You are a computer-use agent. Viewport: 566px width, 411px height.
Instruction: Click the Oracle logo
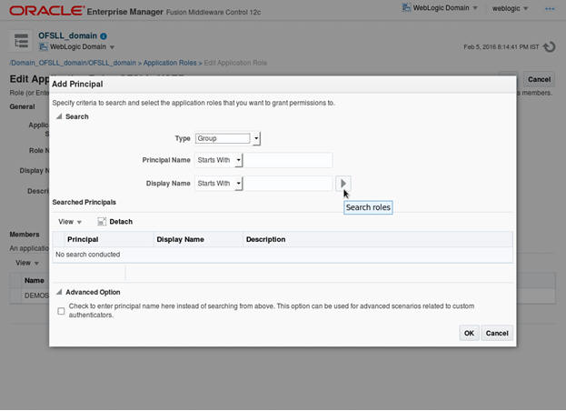[47, 11]
